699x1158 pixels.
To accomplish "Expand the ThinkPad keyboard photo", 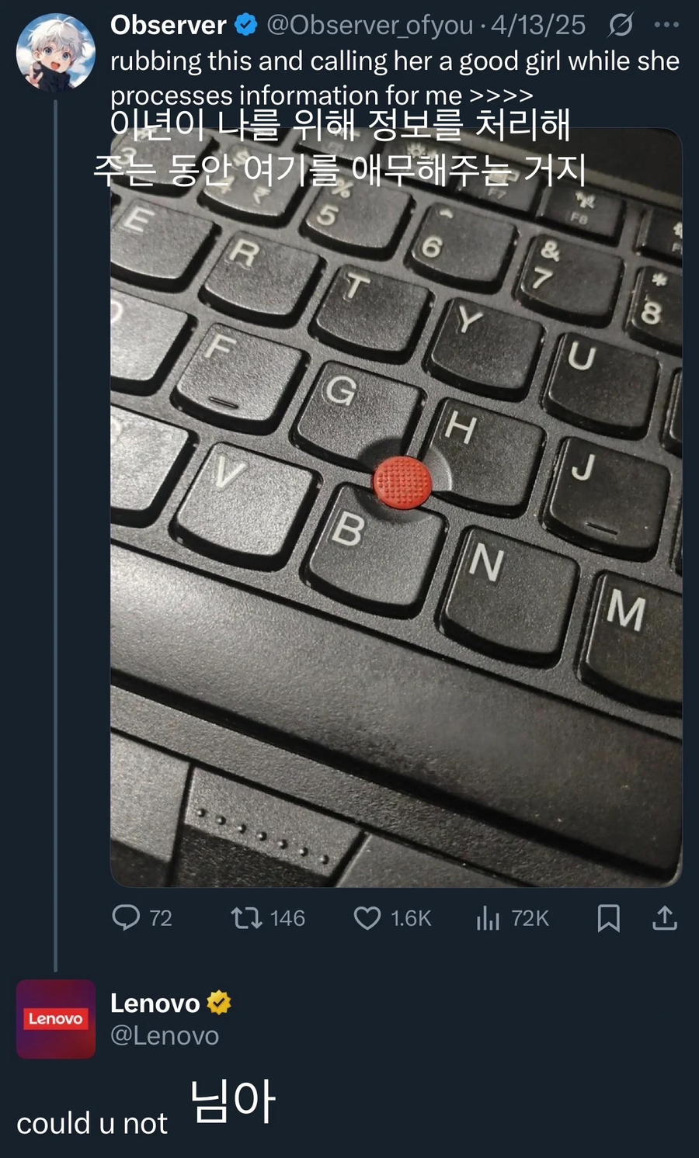I will point(396,543).
